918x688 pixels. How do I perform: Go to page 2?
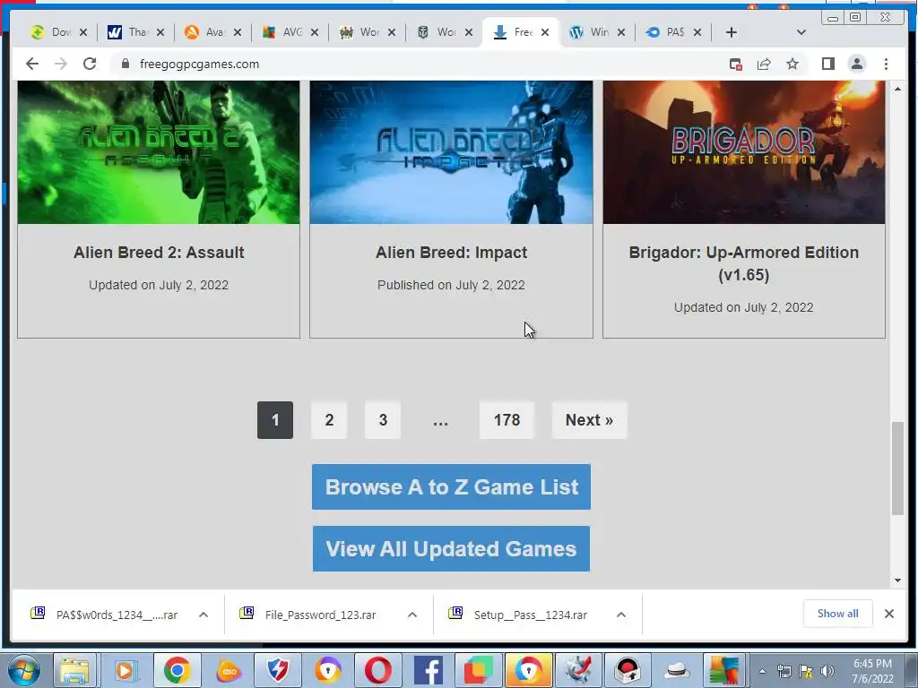[329, 419]
